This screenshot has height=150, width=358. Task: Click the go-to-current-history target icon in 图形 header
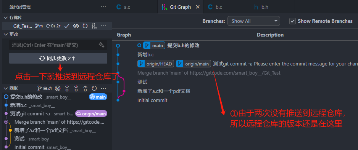pos(58,88)
